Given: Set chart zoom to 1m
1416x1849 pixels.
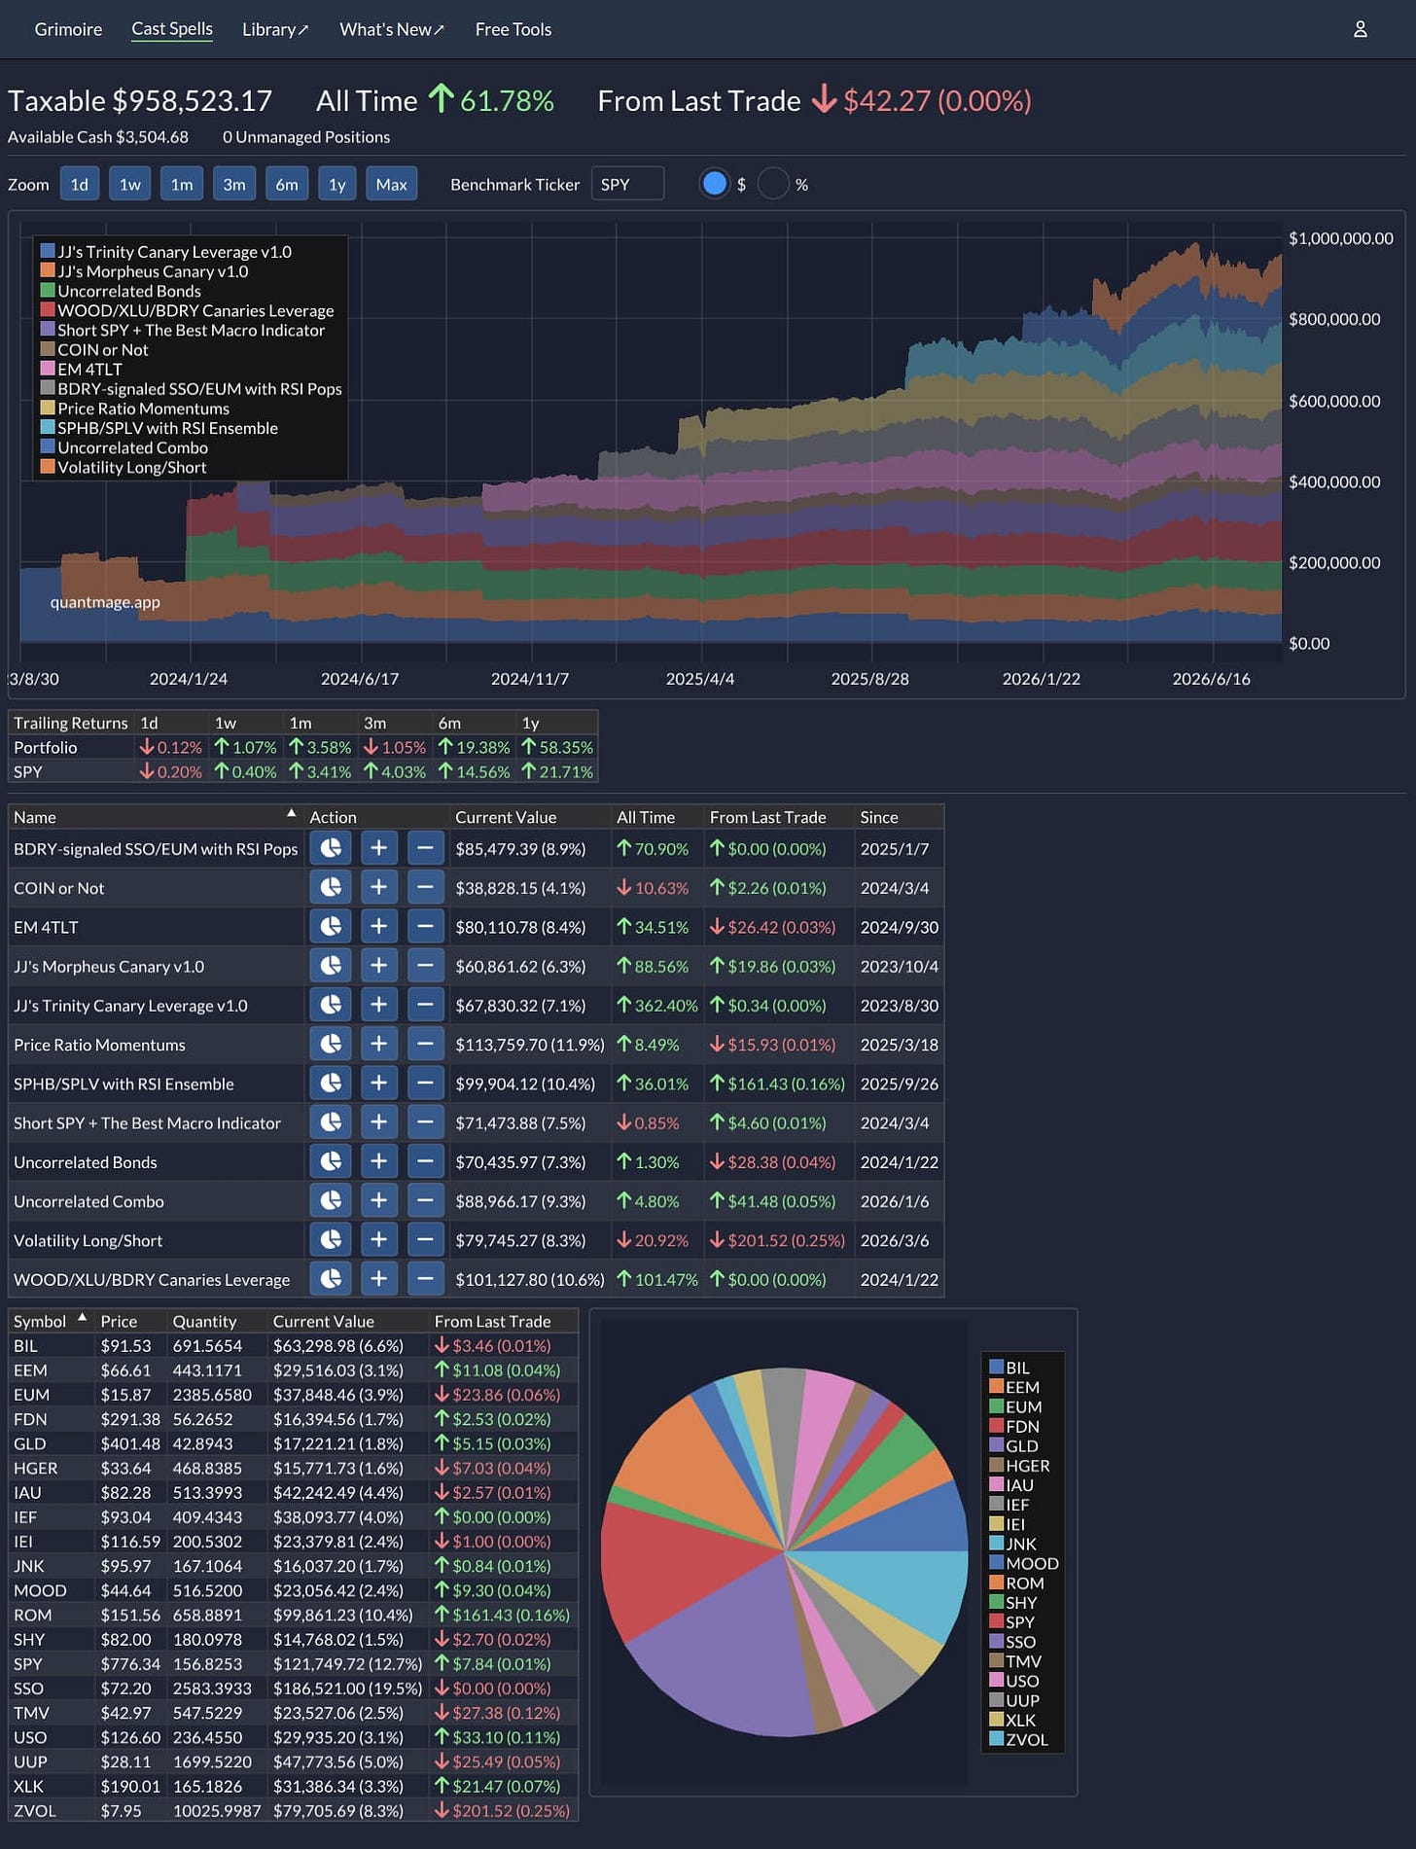Looking at the screenshot, I should point(182,184).
